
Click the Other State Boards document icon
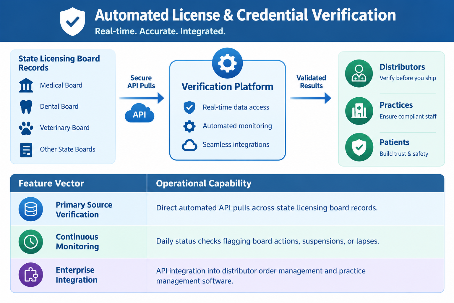(x=26, y=150)
